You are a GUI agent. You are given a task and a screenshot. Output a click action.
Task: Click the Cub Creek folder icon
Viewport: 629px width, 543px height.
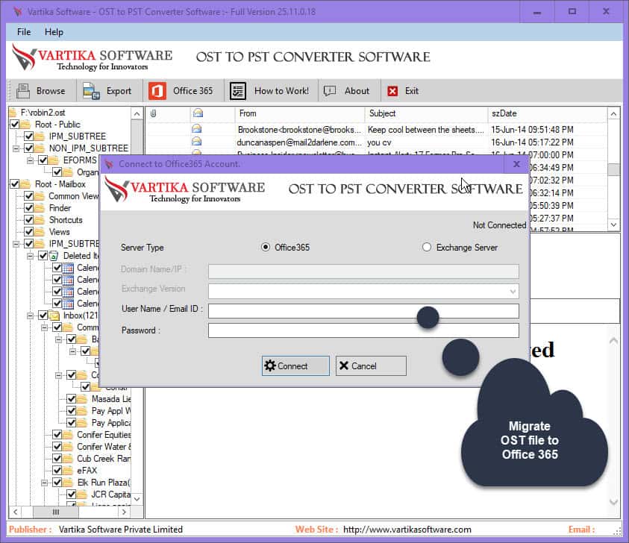click(x=67, y=458)
